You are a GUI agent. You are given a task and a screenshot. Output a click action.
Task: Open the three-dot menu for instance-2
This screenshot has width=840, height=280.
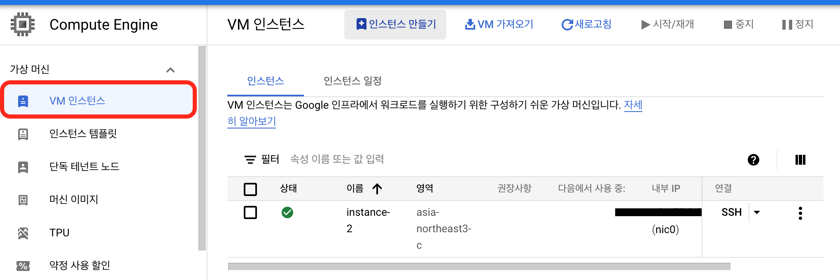click(800, 213)
